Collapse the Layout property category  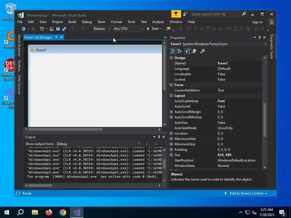tap(171, 96)
